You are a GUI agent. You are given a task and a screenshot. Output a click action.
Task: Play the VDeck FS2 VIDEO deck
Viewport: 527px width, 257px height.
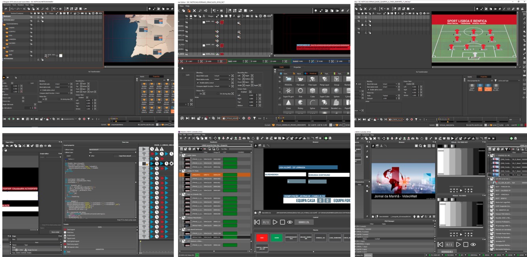[461, 234]
